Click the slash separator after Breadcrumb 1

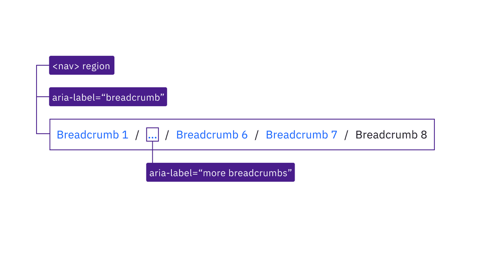click(137, 135)
